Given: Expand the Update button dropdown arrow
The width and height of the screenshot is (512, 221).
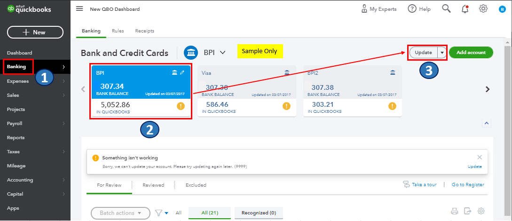Looking at the screenshot, I should (x=442, y=53).
